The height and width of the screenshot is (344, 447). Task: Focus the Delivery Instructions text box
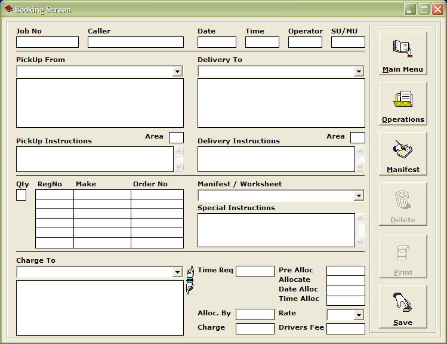(x=276, y=159)
